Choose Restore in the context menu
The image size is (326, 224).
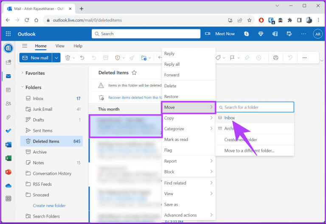188,97
